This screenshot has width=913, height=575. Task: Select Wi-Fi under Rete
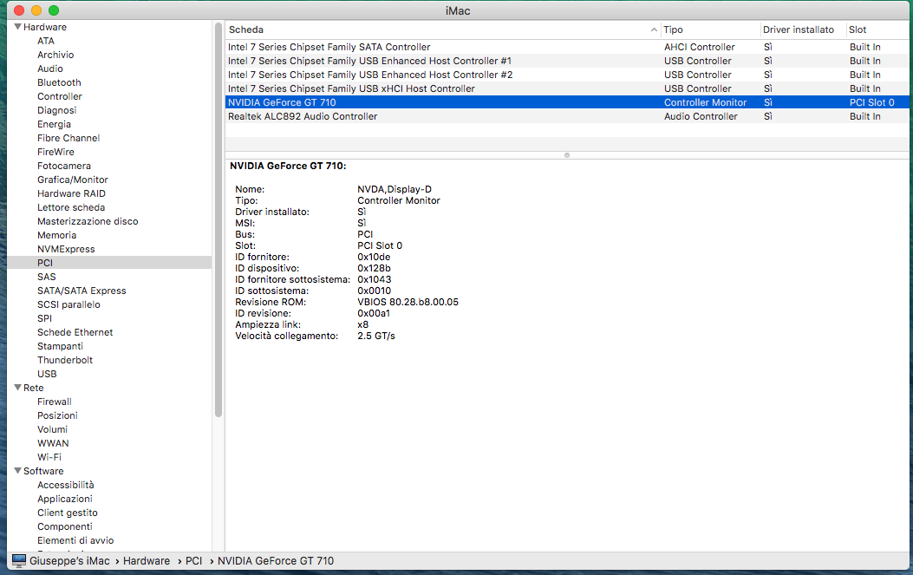49,457
